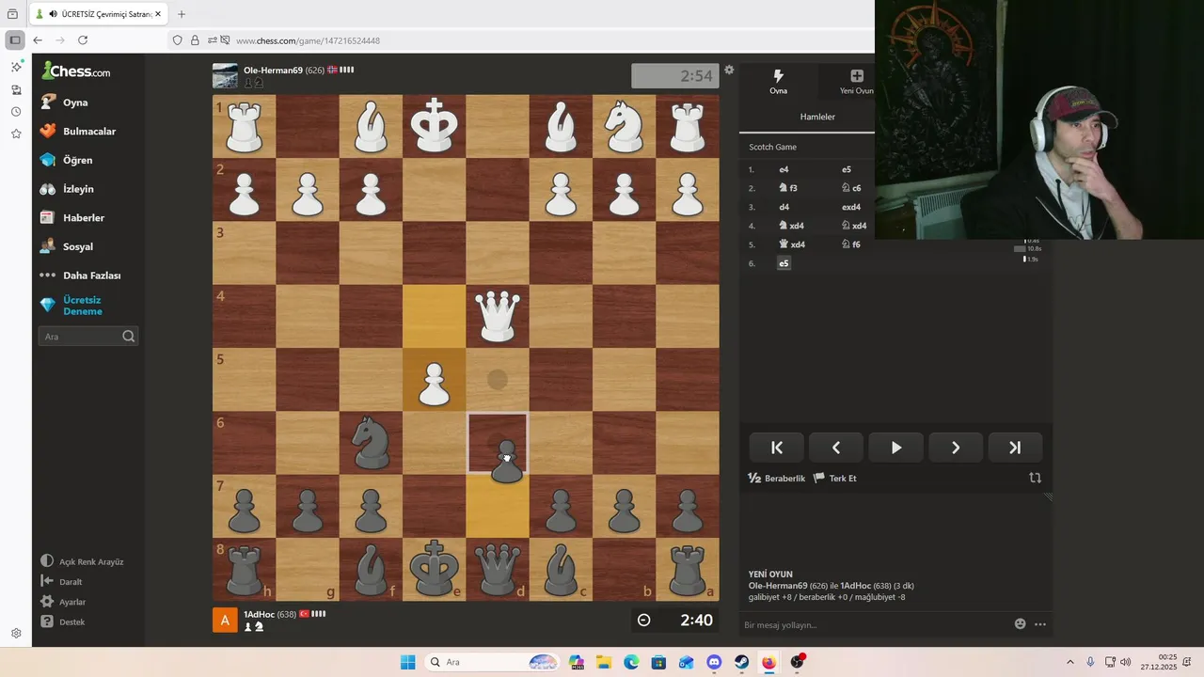Click the taskbar Ara search box
Screen dimensions: 1204x677
[492, 662]
